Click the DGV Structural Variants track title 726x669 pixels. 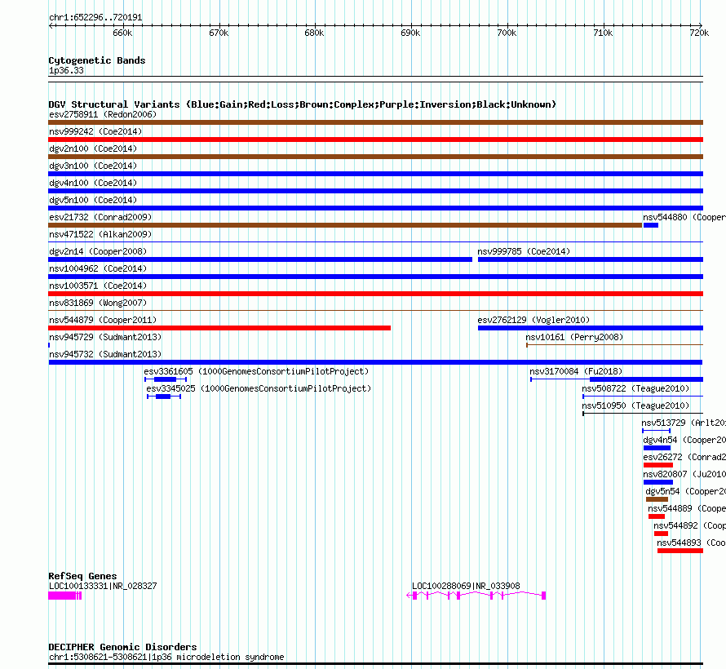pyautogui.click(x=303, y=104)
